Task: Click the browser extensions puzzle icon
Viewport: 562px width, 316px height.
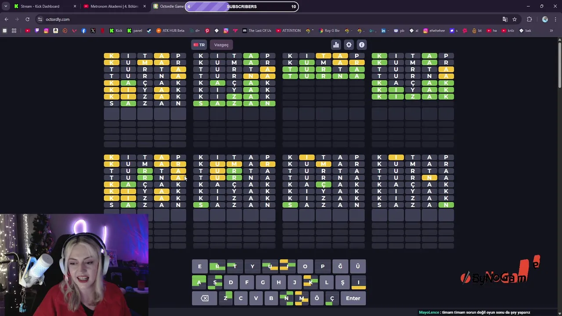Action: pos(529,19)
